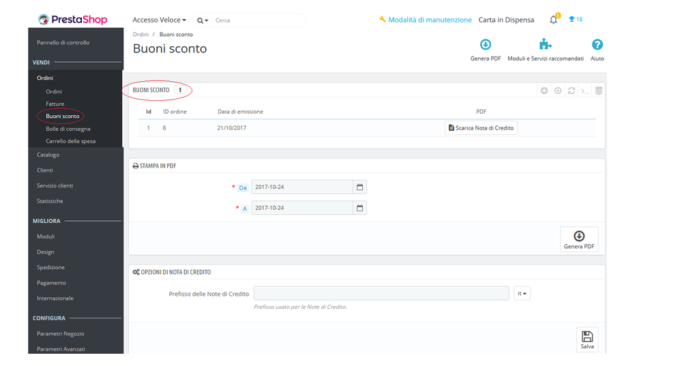The image size is (682, 366).
Task: Click the search magnifier dropdown
Action: (x=203, y=20)
